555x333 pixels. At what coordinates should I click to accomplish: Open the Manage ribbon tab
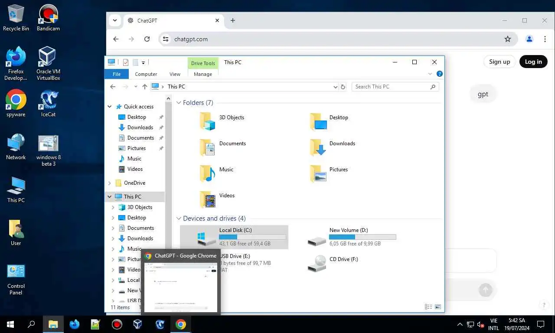click(x=203, y=74)
